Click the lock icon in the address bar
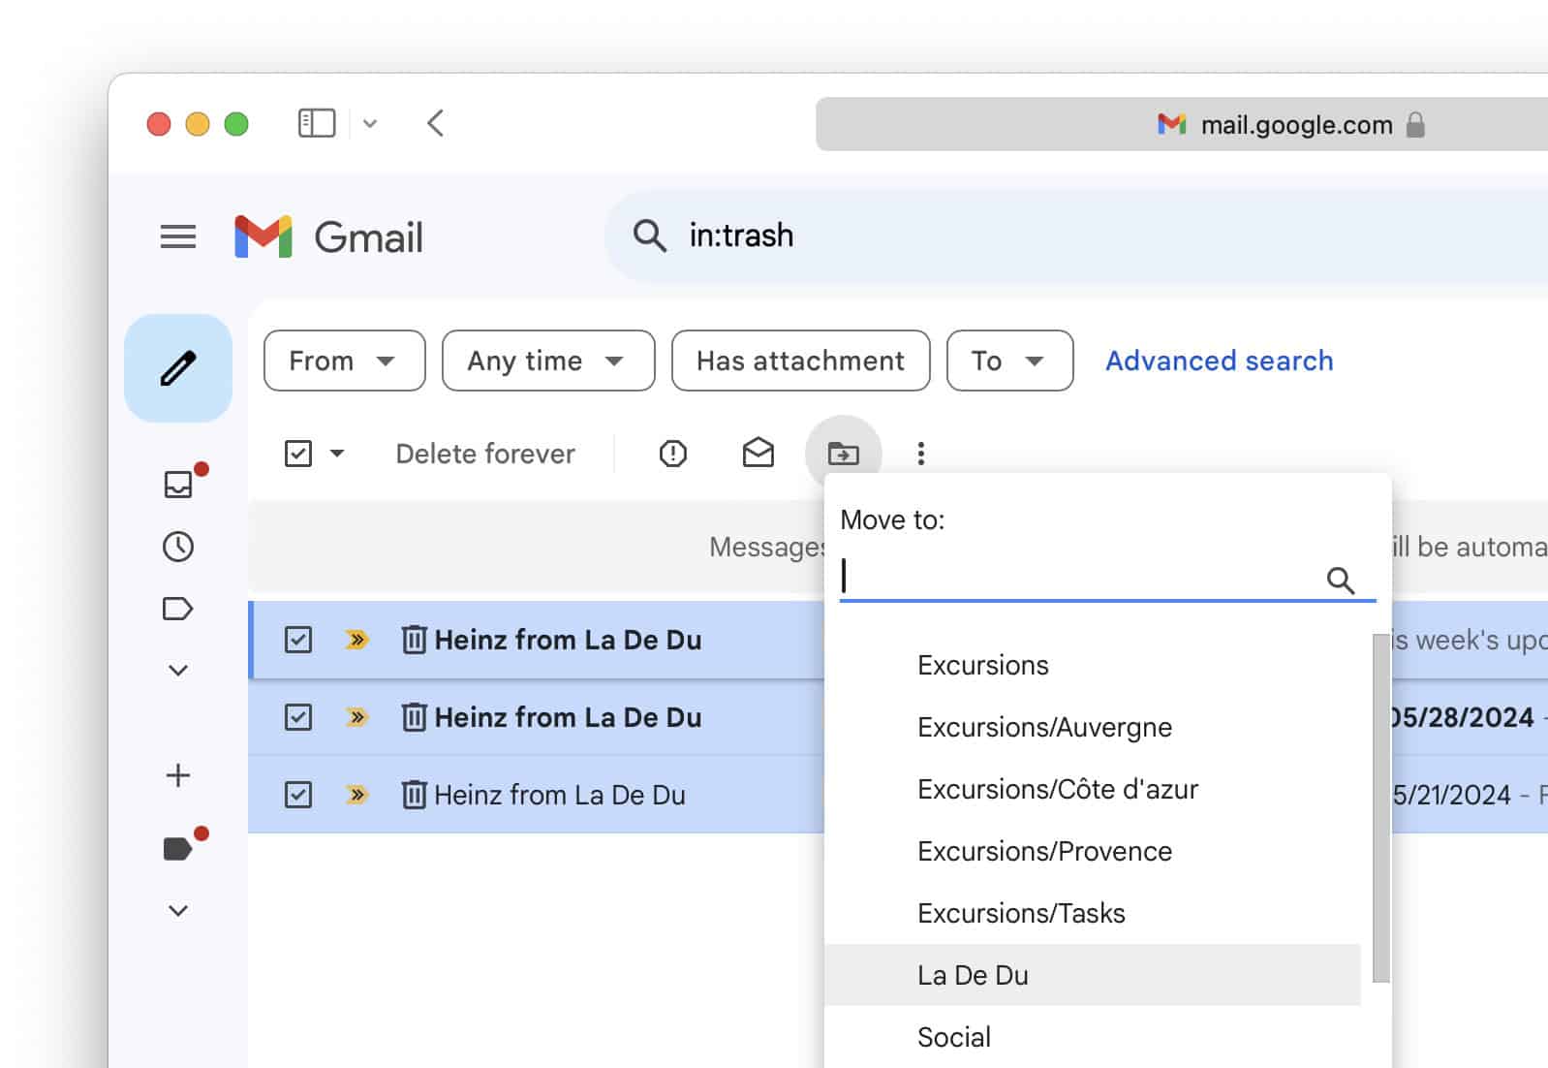 (1415, 125)
